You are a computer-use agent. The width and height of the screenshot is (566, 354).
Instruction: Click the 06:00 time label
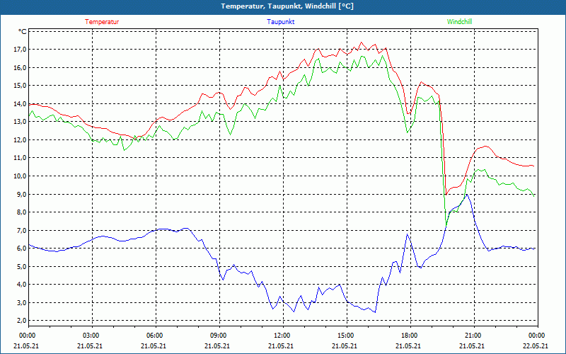(154, 336)
